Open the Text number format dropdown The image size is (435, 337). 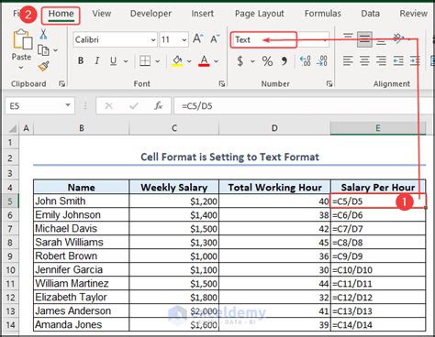[x=325, y=39]
